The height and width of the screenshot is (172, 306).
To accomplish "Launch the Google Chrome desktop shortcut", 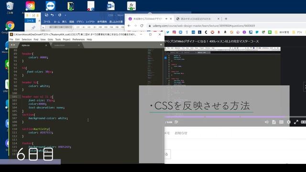I will (10, 25).
